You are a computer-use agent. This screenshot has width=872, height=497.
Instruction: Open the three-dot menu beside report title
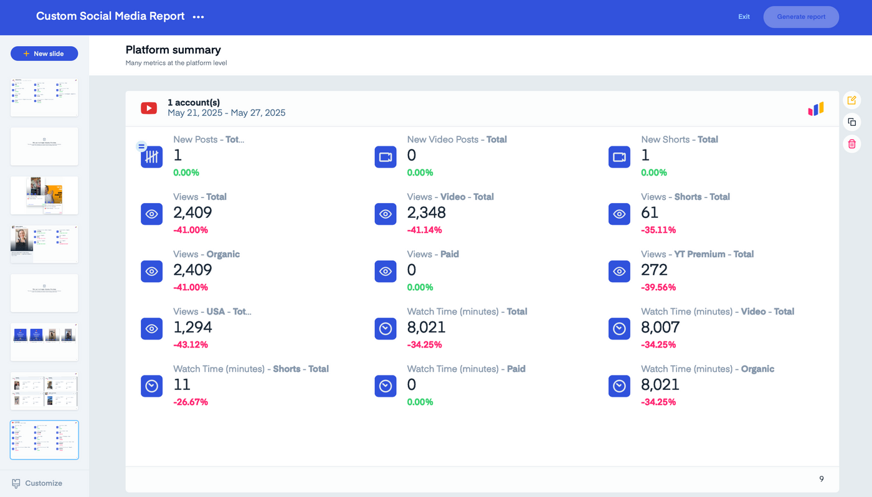(x=198, y=17)
